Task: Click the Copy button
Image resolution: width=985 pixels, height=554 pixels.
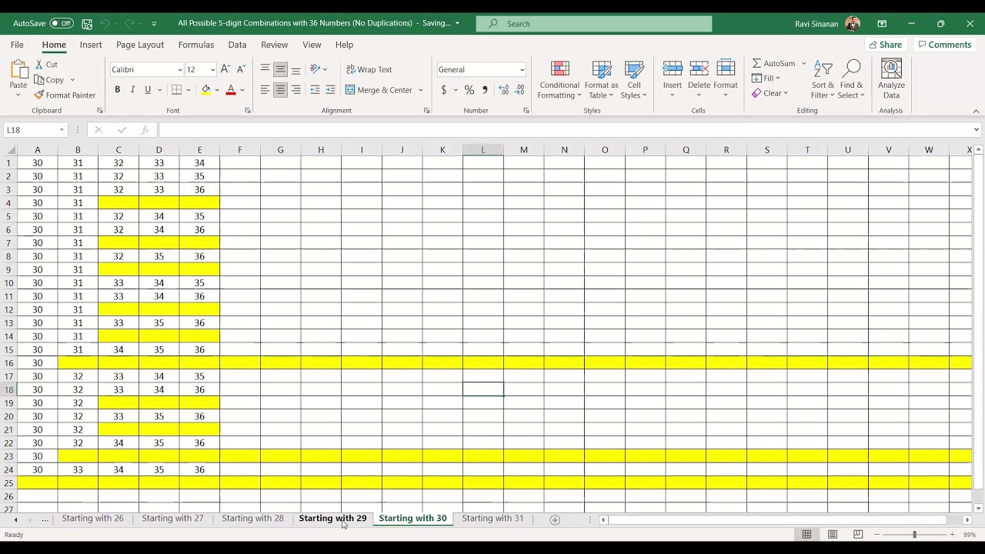Action: click(x=49, y=80)
